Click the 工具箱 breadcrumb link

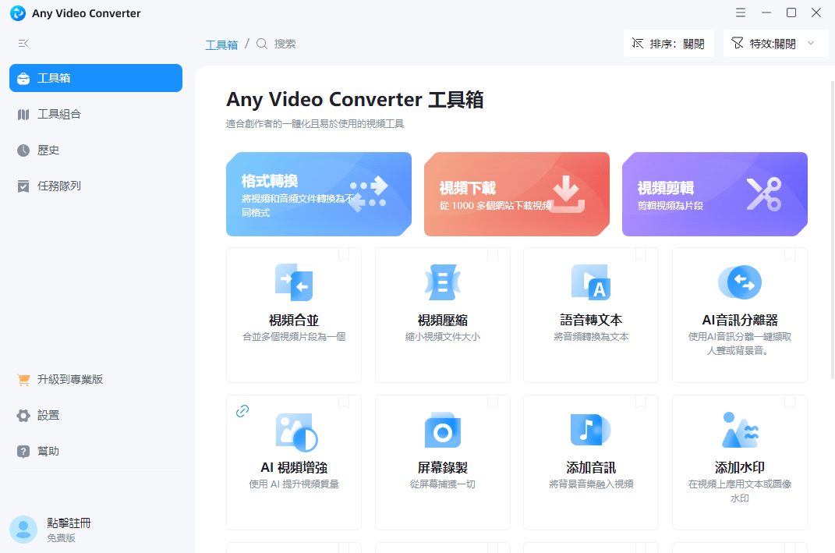pyautogui.click(x=221, y=44)
